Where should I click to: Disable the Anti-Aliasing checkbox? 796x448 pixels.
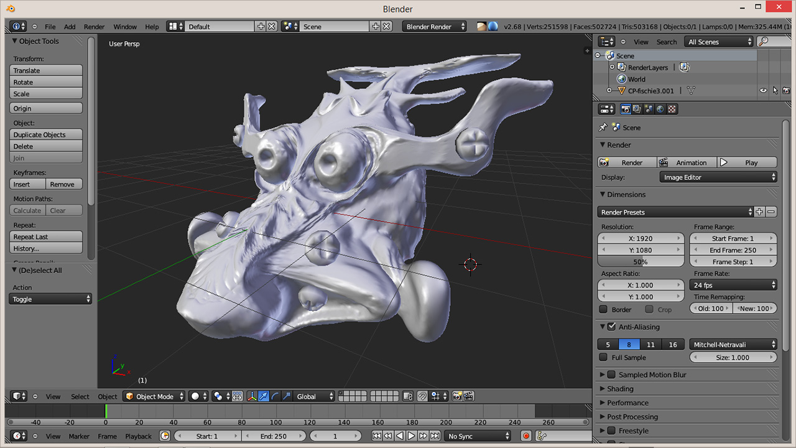(611, 327)
